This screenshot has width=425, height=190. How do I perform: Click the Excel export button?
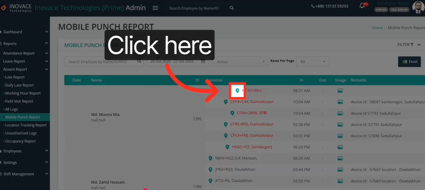409,62
